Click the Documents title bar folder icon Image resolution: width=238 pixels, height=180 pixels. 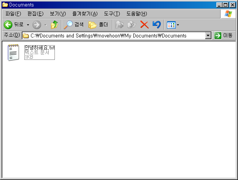pyautogui.click(x=5, y=5)
